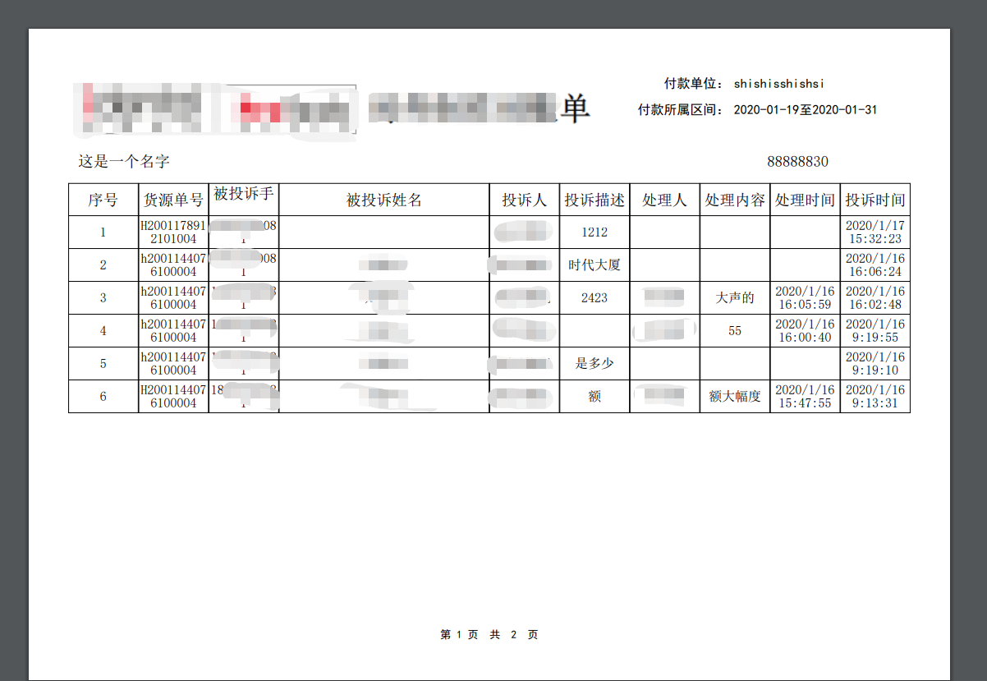Click the 投诉人 column header
The width and height of the screenshot is (987, 681).
tap(525, 200)
